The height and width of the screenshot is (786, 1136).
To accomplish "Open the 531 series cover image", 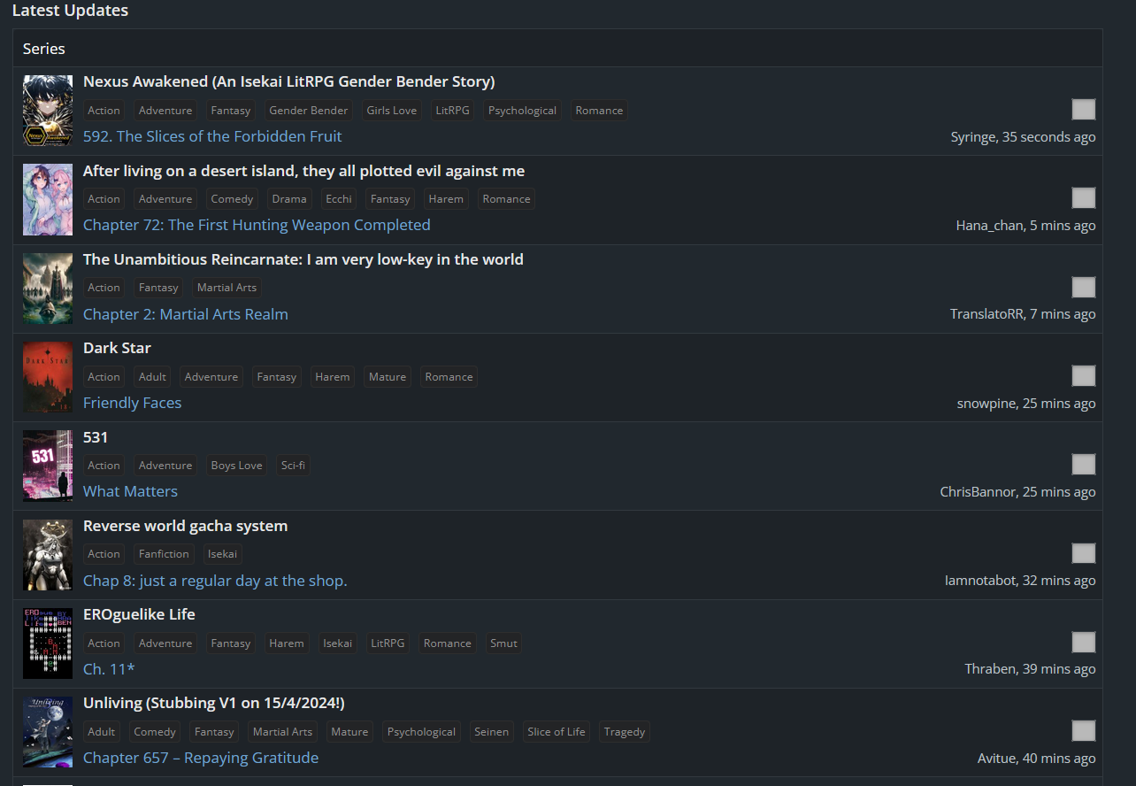I will point(48,466).
